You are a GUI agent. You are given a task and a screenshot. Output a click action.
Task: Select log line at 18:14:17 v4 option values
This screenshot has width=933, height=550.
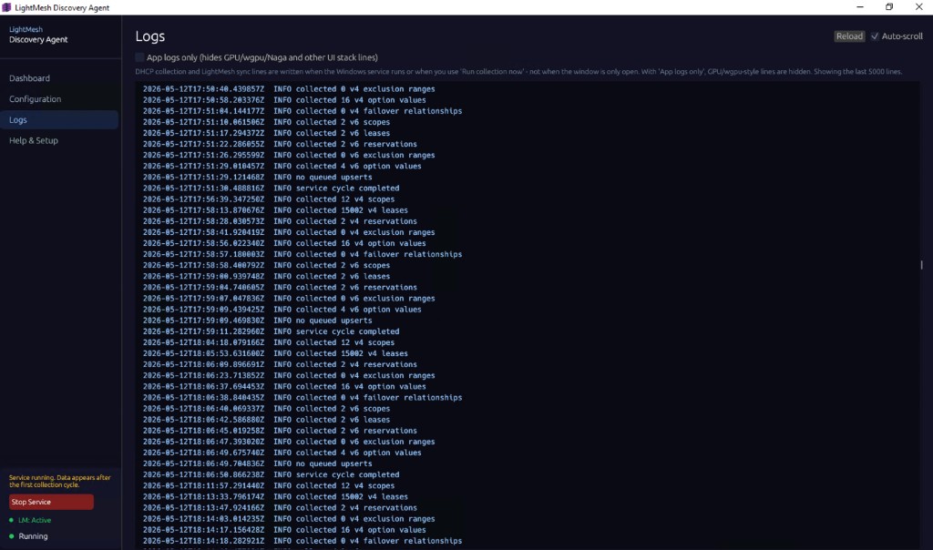click(x=284, y=530)
